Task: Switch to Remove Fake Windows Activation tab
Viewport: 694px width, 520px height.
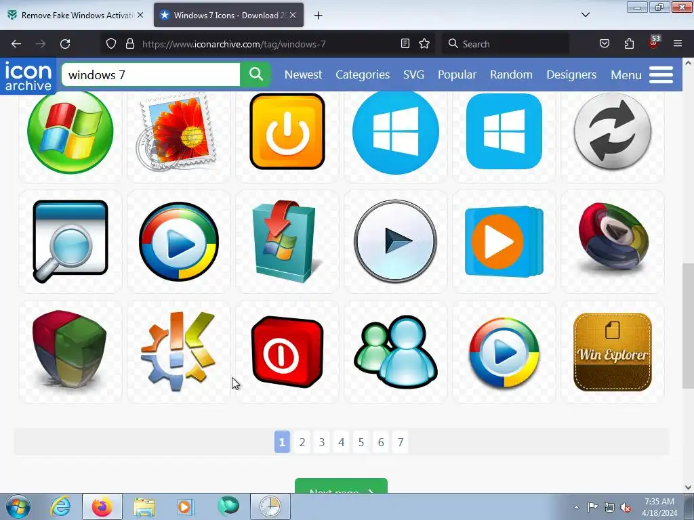Action: click(x=77, y=16)
